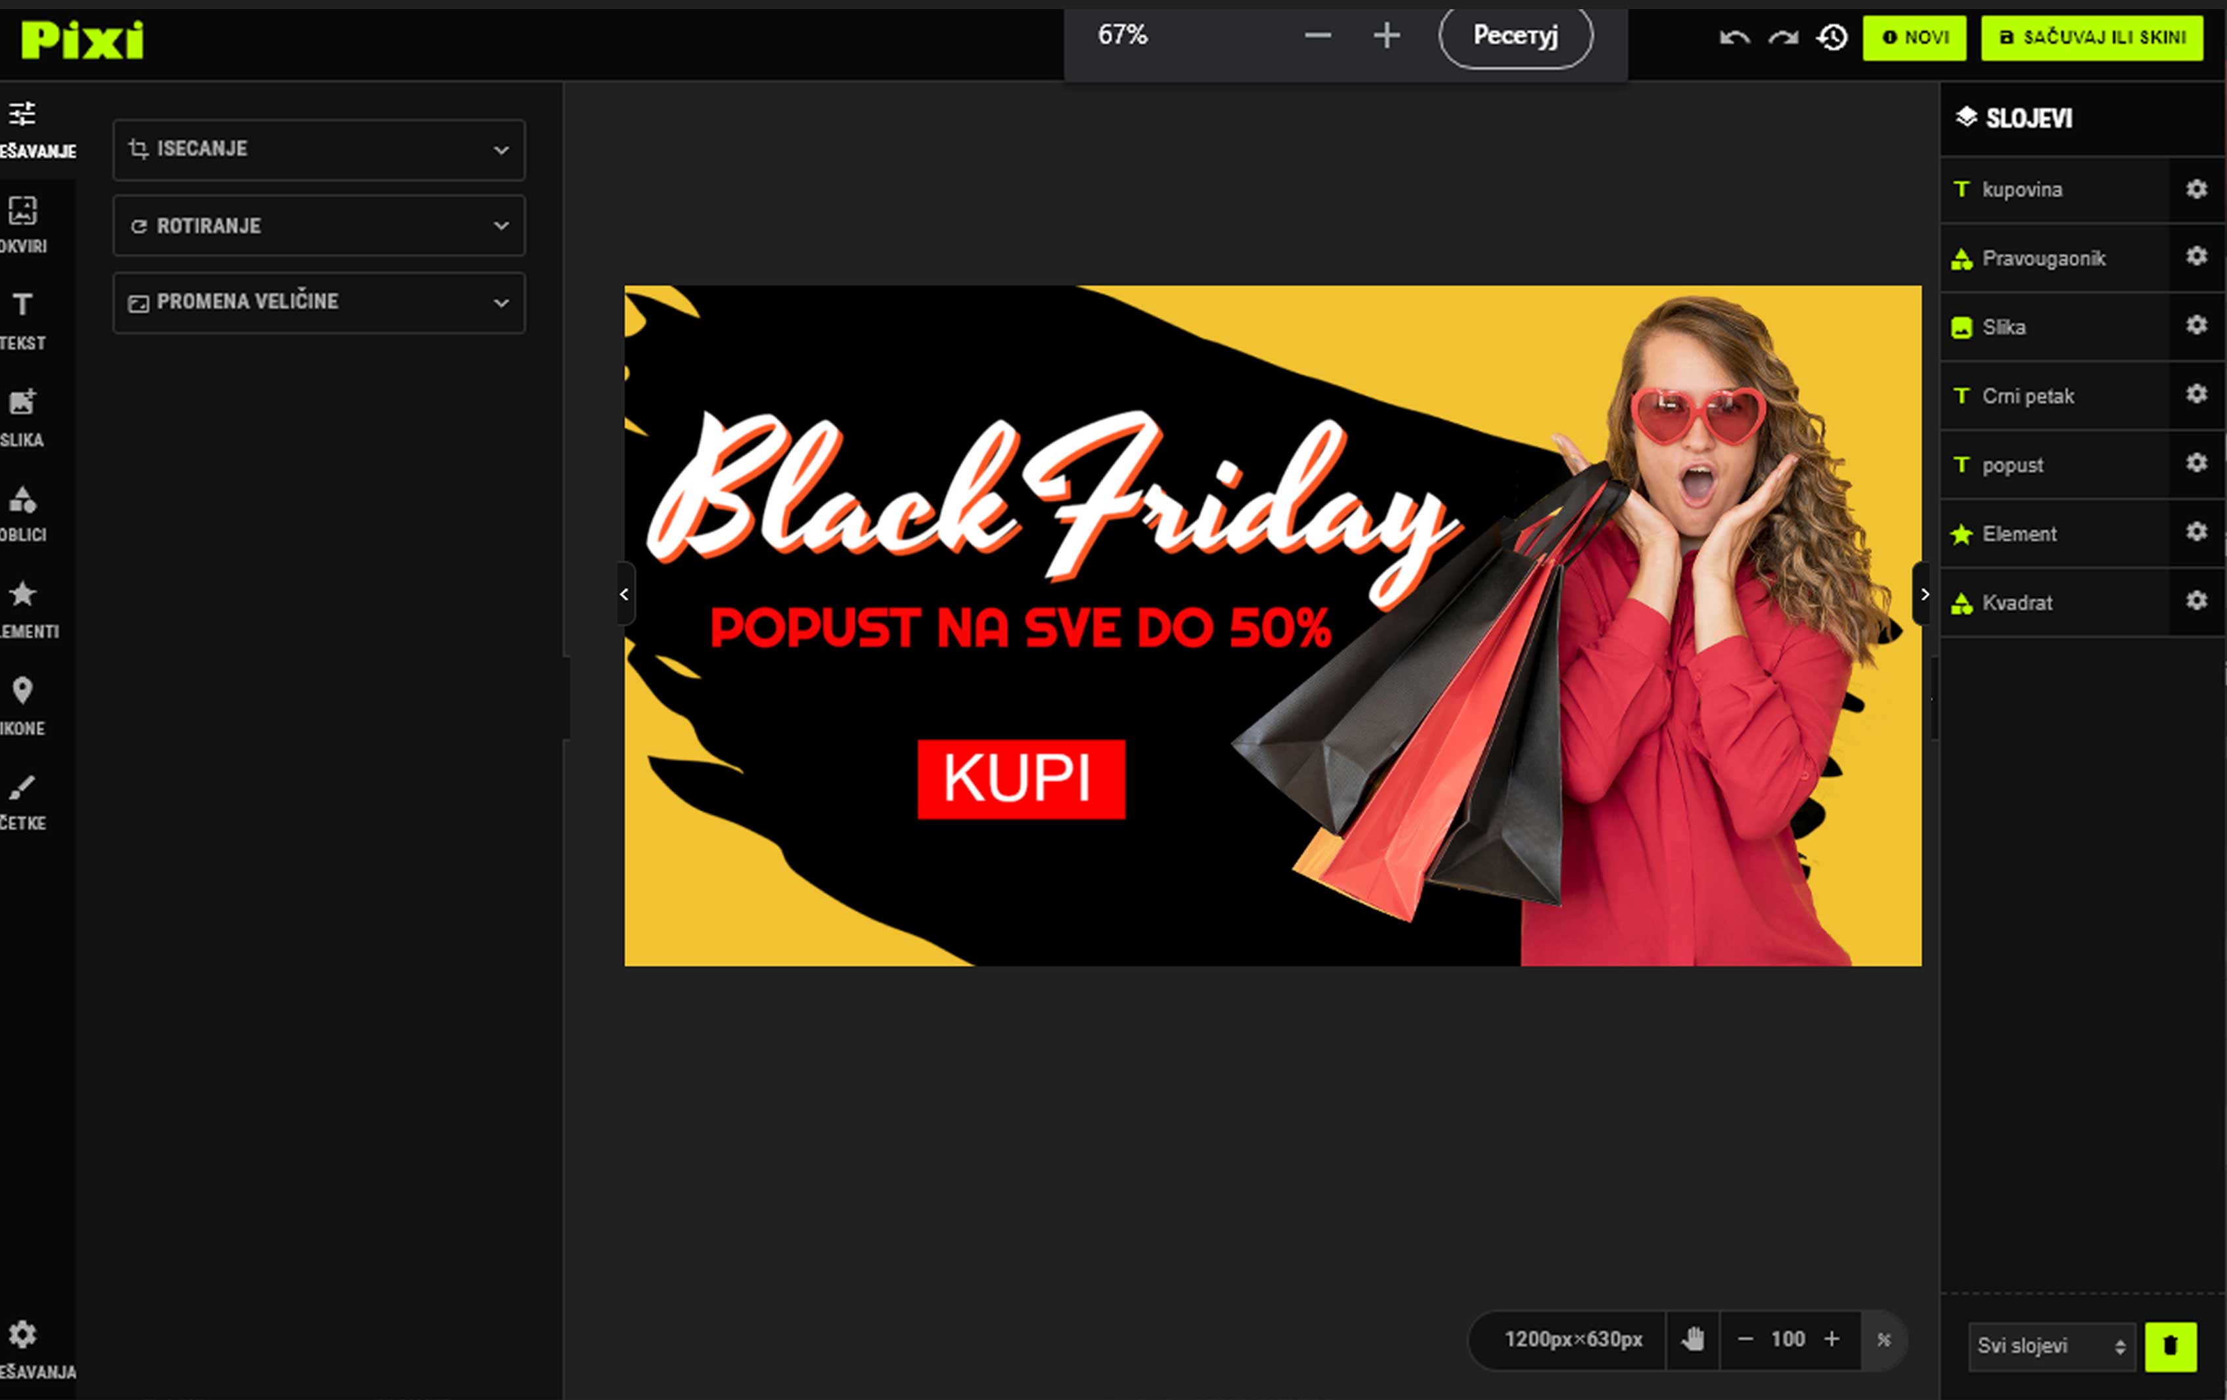Open the Tekst tool in sidebar

point(23,318)
